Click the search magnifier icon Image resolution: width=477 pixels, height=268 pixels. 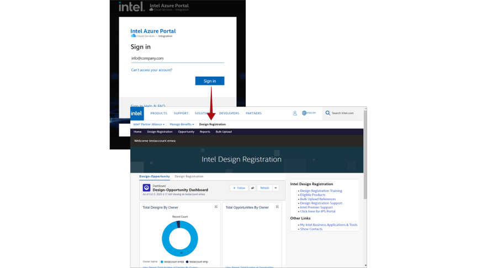327,113
